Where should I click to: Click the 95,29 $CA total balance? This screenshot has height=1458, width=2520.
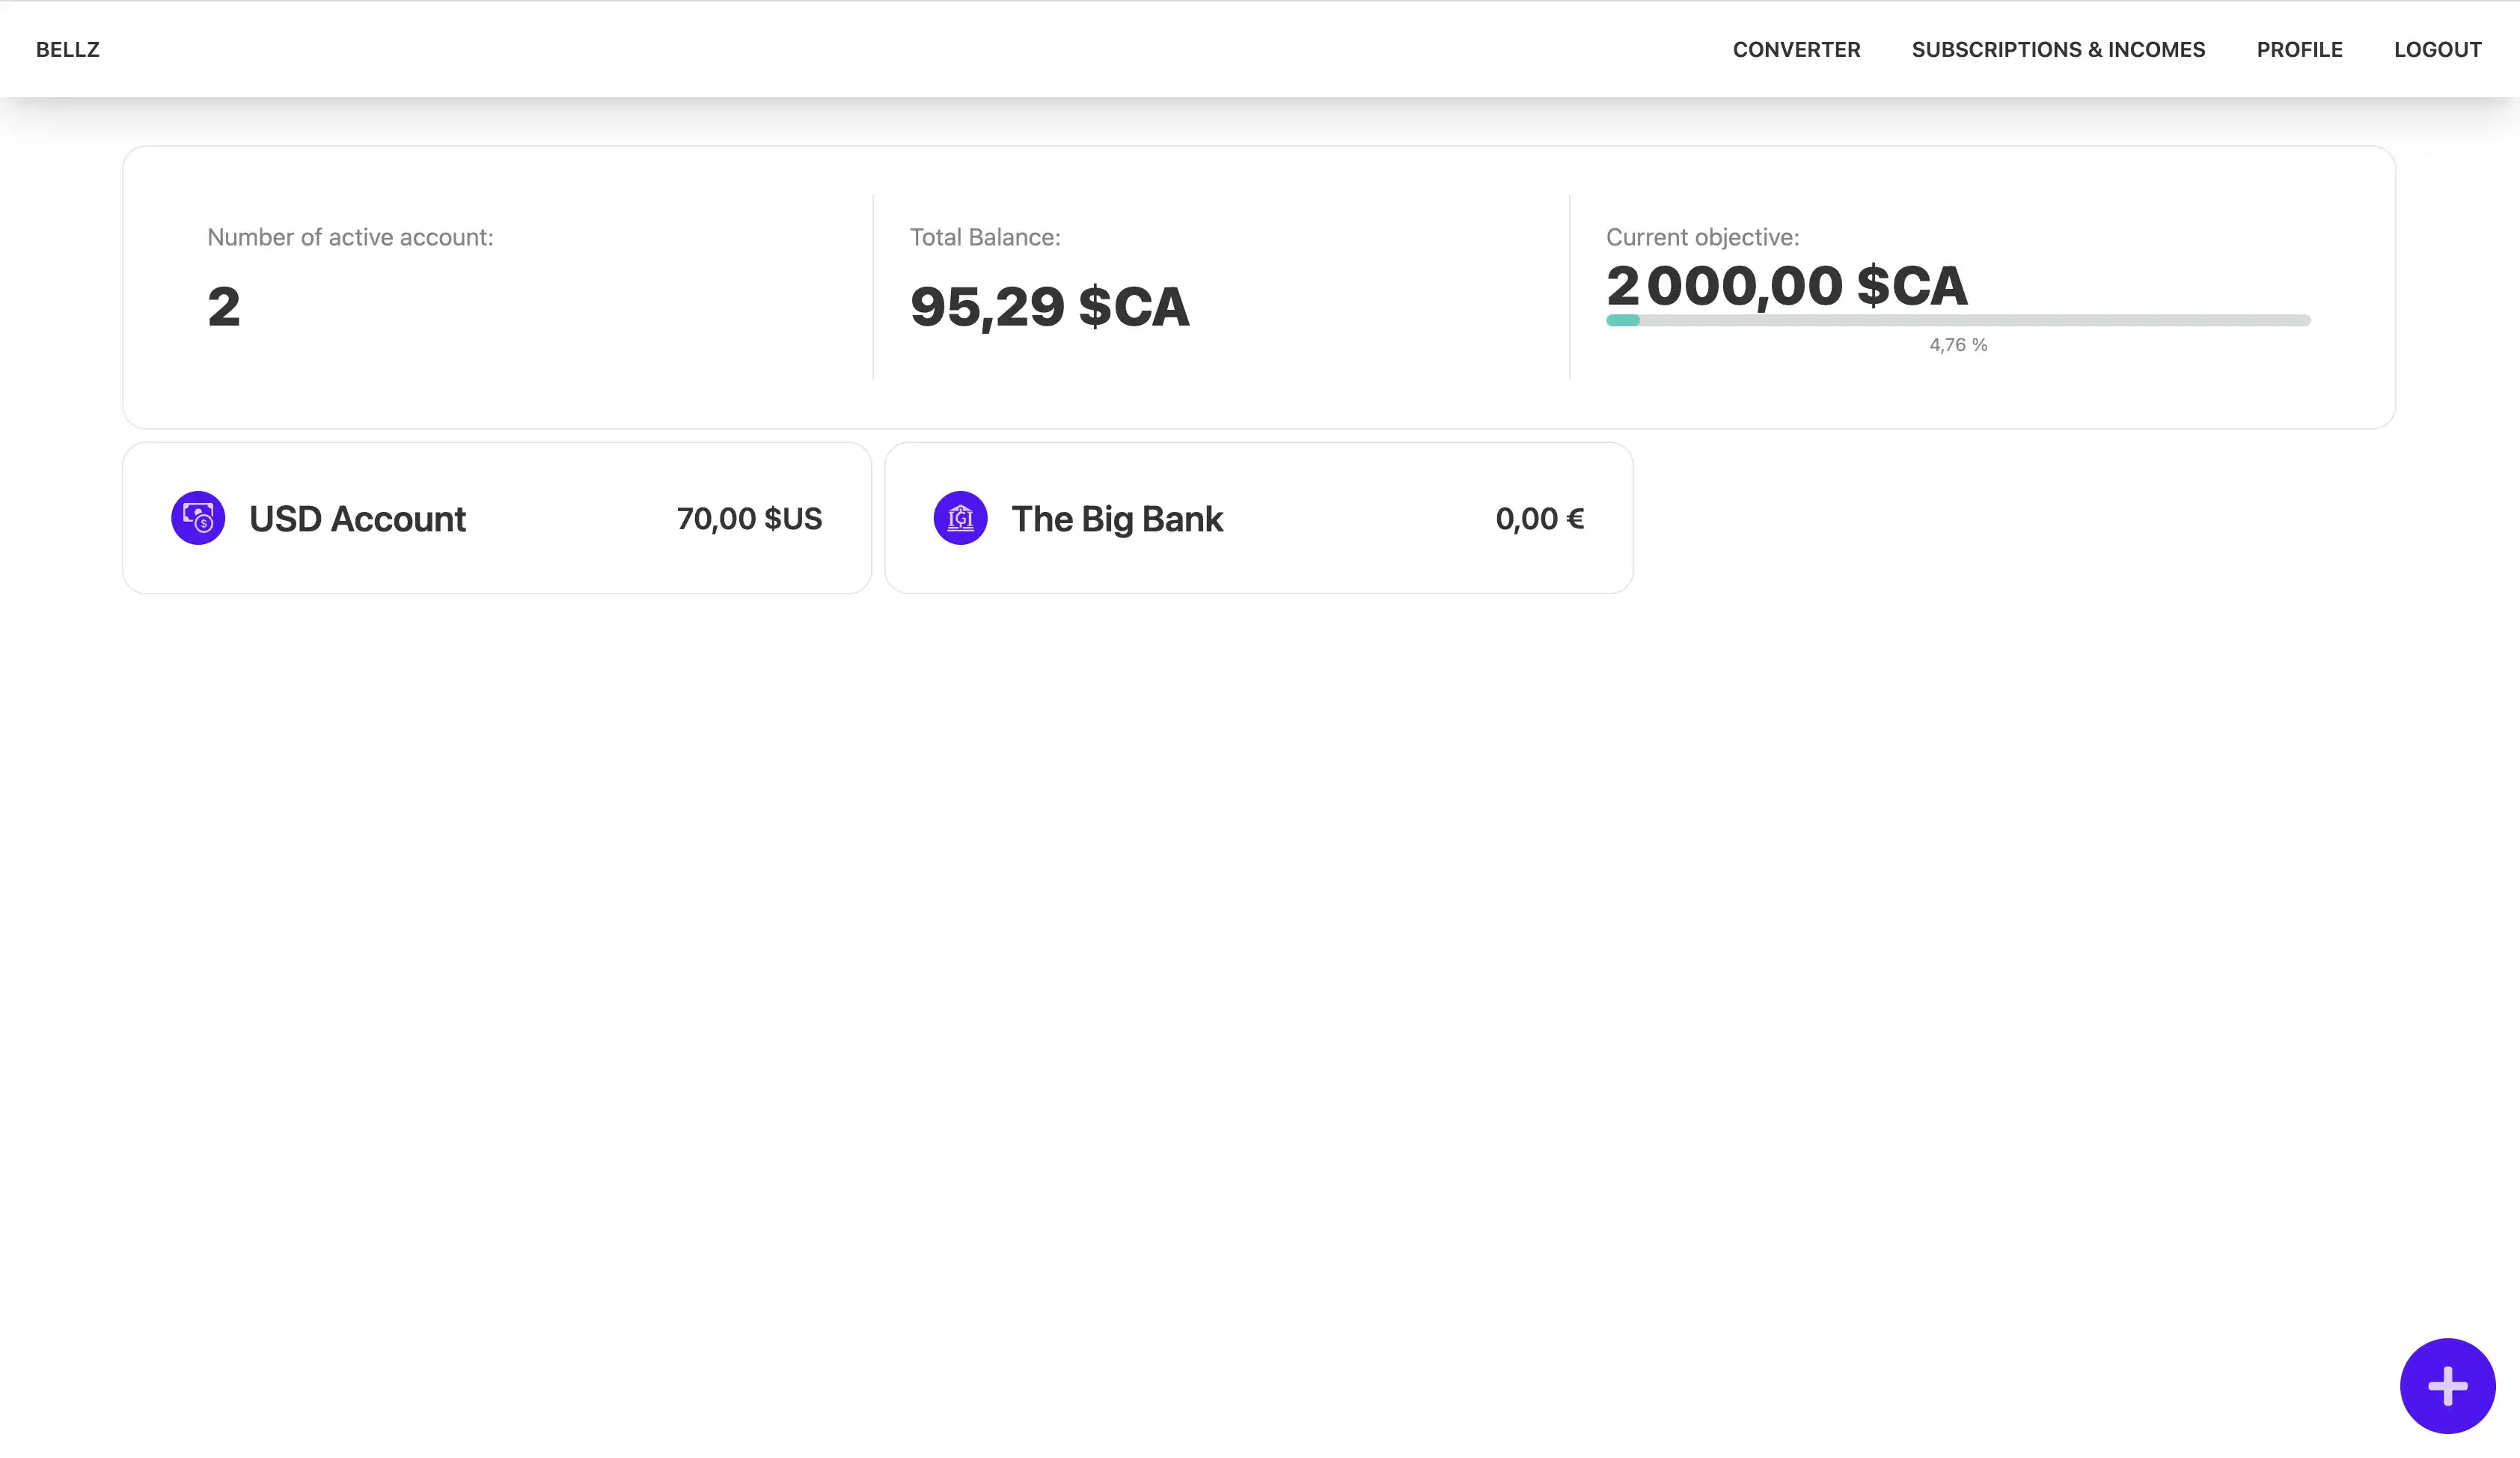1049,306
